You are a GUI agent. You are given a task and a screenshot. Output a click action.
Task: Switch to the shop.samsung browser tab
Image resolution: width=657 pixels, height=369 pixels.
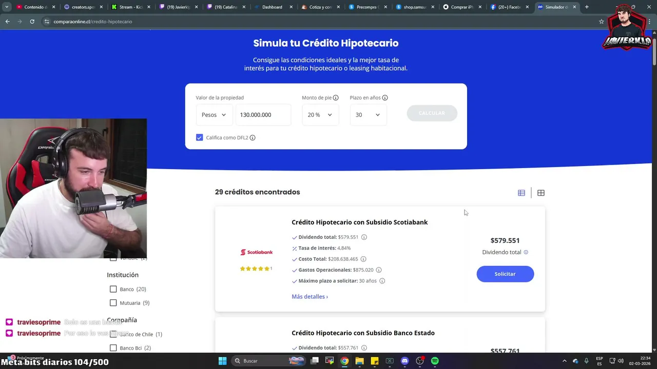[x=416, y=7]
